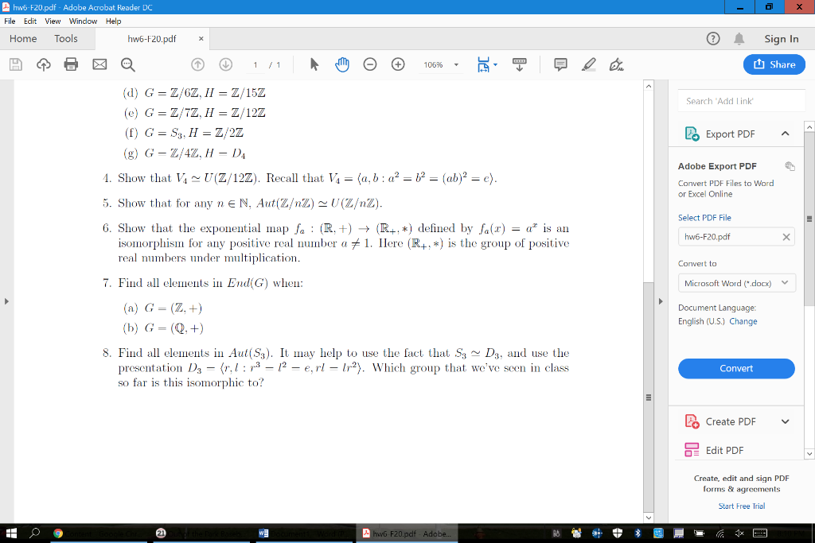Screen dimensions: 815x543
Task: Click the Search 'Add Link' field
Action: point(740,100)
